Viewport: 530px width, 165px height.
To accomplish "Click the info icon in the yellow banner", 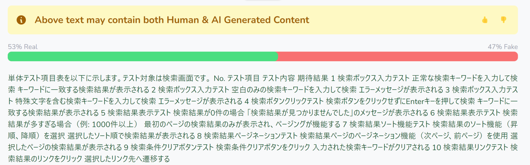I will tap(21, 20).
